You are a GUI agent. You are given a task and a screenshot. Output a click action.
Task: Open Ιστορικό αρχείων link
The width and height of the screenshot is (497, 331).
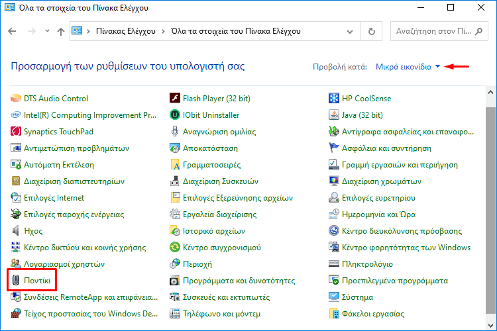click(214, 231)
